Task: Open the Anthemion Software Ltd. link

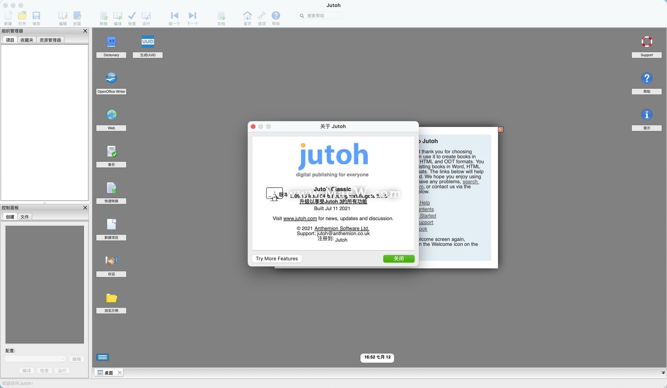Action: click(342, 228)
